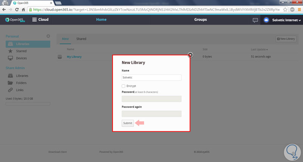Click the adblock extension icon
The height and width of the screenshot is (162, 303).
pos(292,9)
